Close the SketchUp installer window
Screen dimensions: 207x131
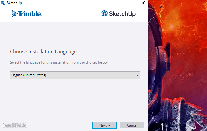(143, 3)
